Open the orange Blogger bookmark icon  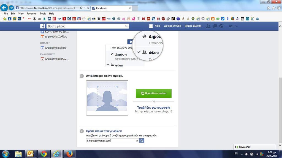(x=213, y=19)
